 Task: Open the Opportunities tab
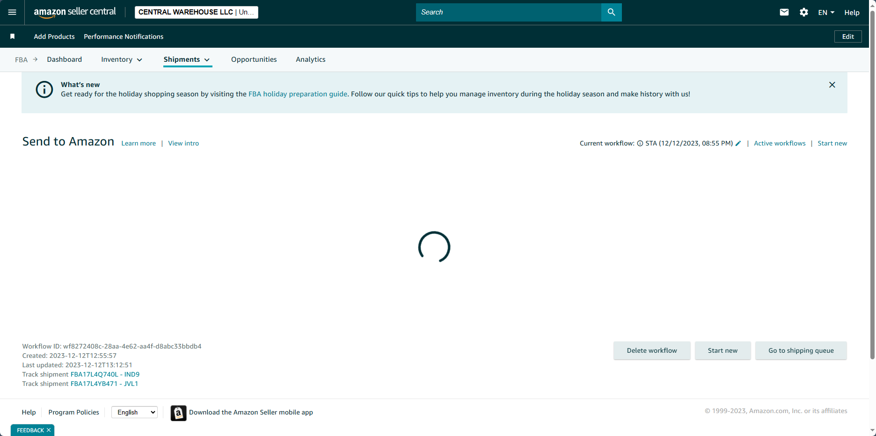[x=254, y=59]
